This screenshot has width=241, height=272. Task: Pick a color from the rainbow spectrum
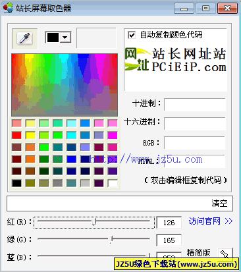coord(65,85)
